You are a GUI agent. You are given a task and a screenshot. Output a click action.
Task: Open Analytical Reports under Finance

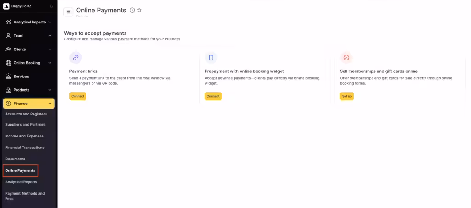[x=21, y=182]
